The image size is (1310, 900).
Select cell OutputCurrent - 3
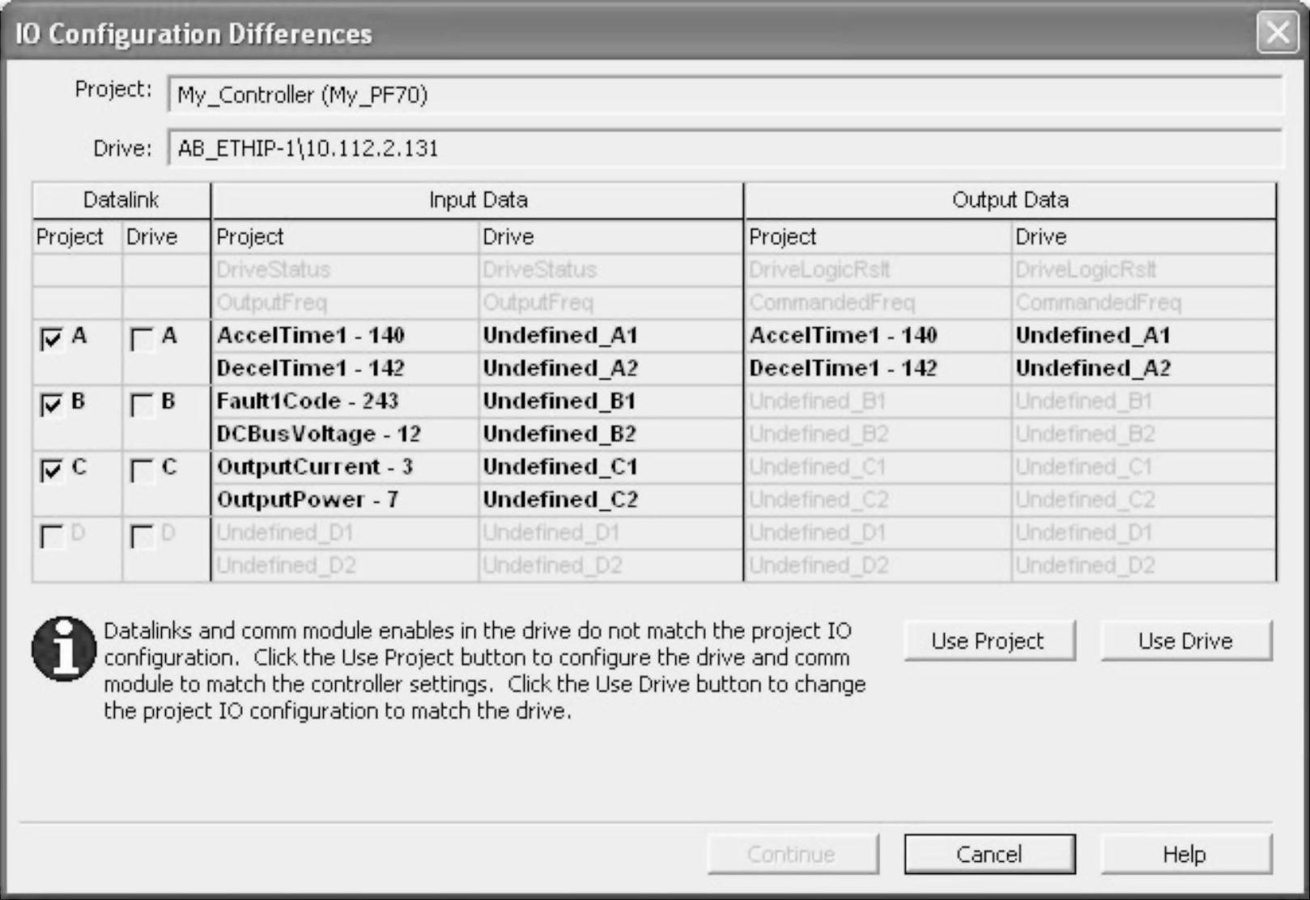pyautogui.click(x=345, y=467)
